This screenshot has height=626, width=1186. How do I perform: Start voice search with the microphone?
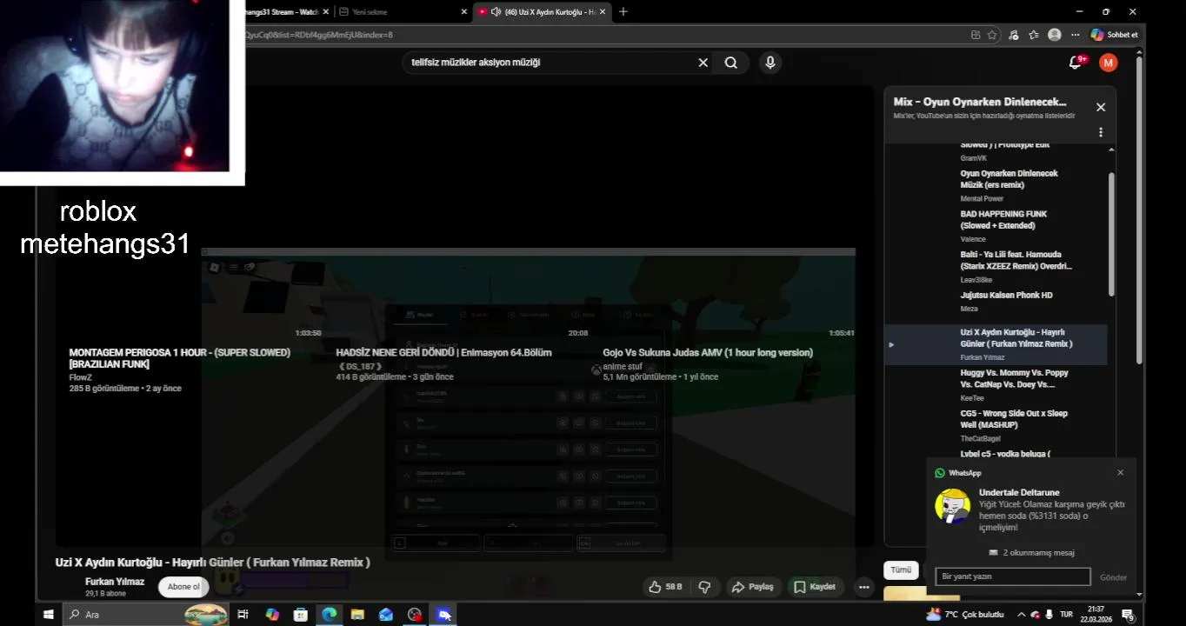(770, 63)
